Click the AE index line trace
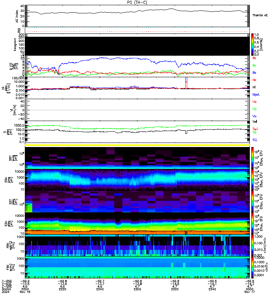 [137, 12]
